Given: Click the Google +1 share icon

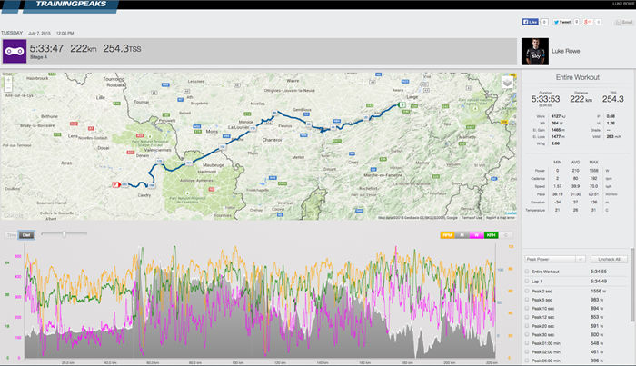Looking at the screenshot, I should [588, 22].
